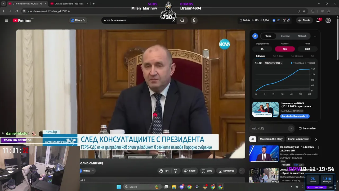Switch to the Overview tab in vidIQ panel
The height and width of the screenshot is (191, 339).
tap(285, 36)
